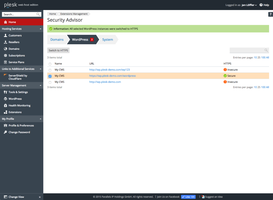
Task: Open the https://wp.plesk-demo.com/wordpress link
Action: [113, 76]
